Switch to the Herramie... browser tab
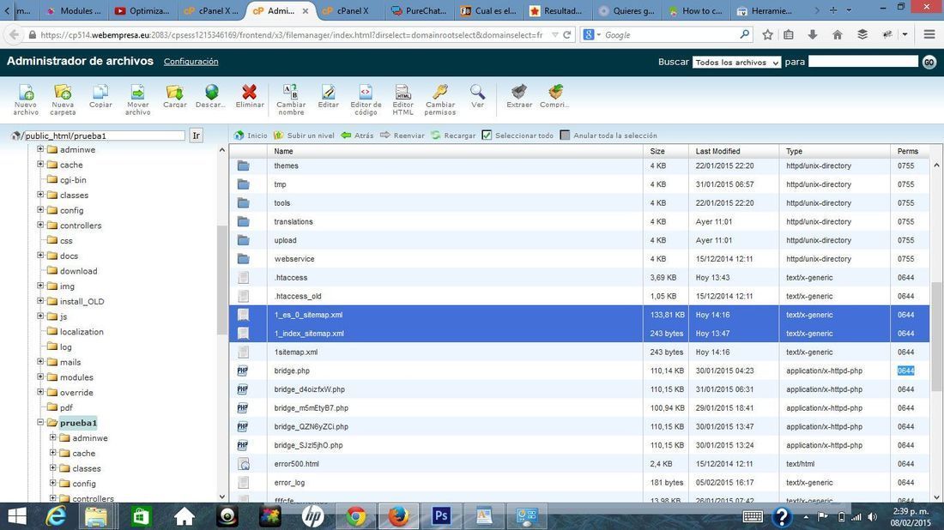 pyautogui.click(x=765, y=10)
